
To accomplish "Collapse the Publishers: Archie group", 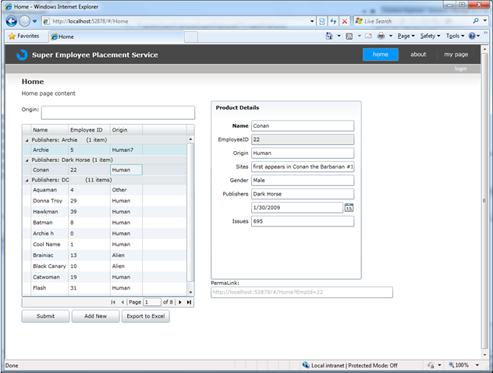I will [27, 139].
